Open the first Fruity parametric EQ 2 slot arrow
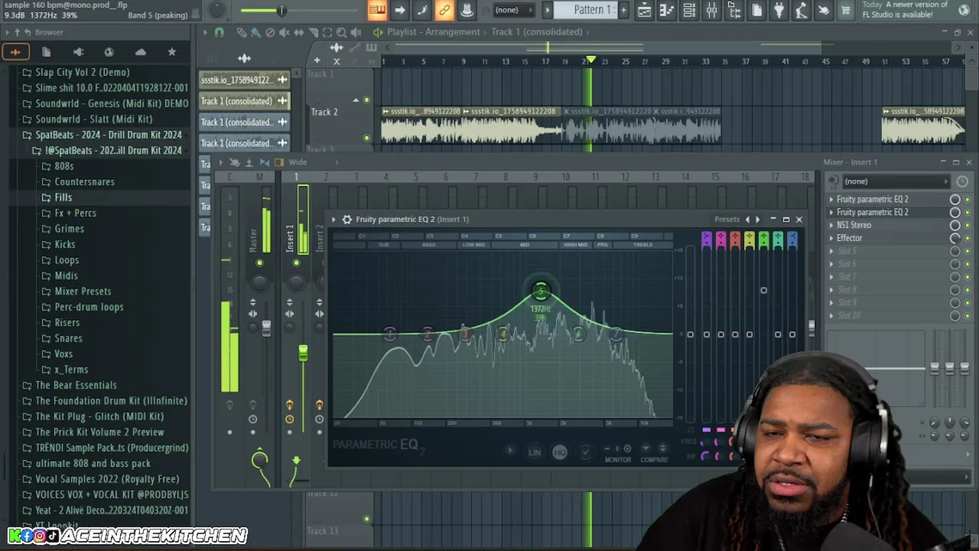 click(x=831, y=200)
